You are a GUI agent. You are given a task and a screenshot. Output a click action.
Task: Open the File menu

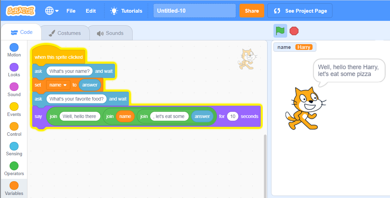tap(71, 11)
